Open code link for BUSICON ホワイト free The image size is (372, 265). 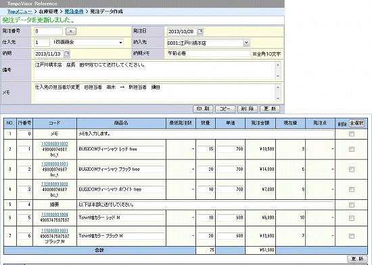pos(55,184)
